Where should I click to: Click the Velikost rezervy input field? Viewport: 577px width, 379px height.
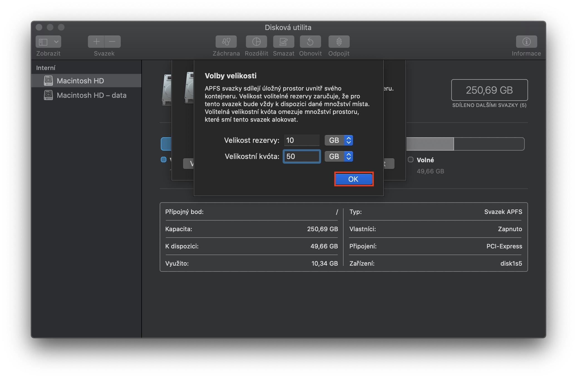[302, 140]
